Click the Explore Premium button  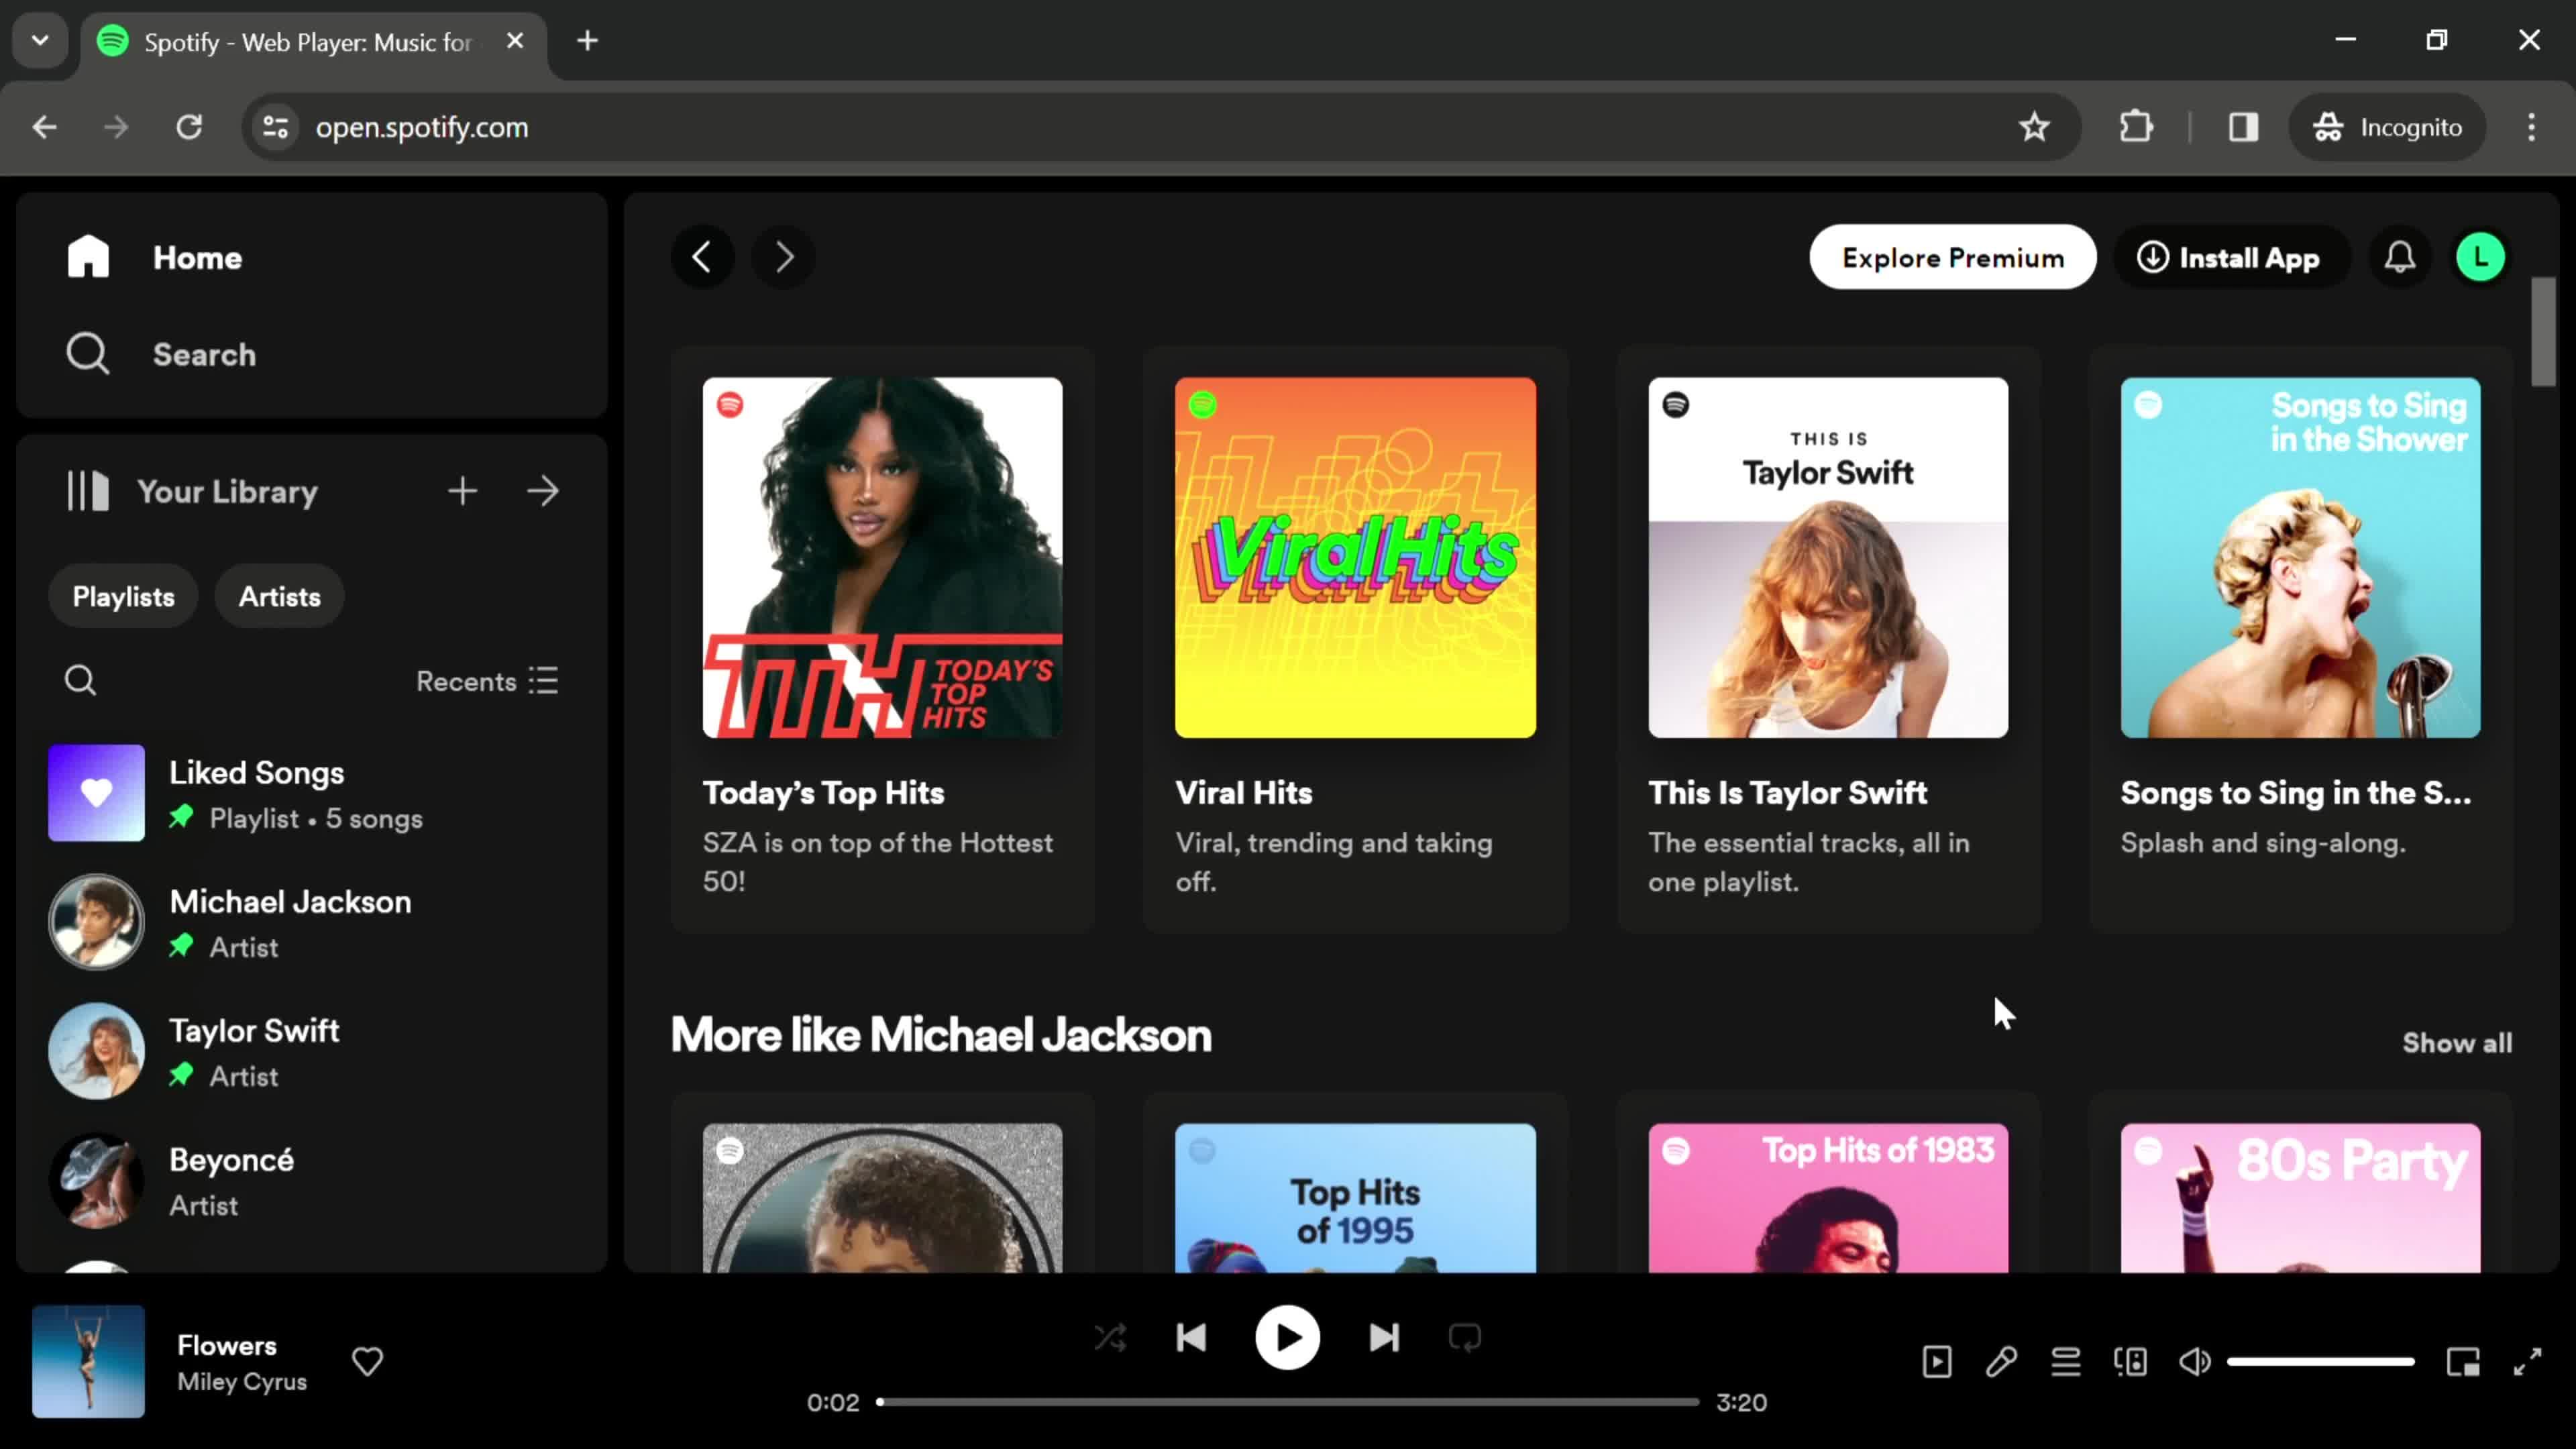click(1952, 257)
